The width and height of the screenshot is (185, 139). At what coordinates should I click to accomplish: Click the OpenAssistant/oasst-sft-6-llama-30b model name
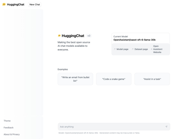(134, 40)
